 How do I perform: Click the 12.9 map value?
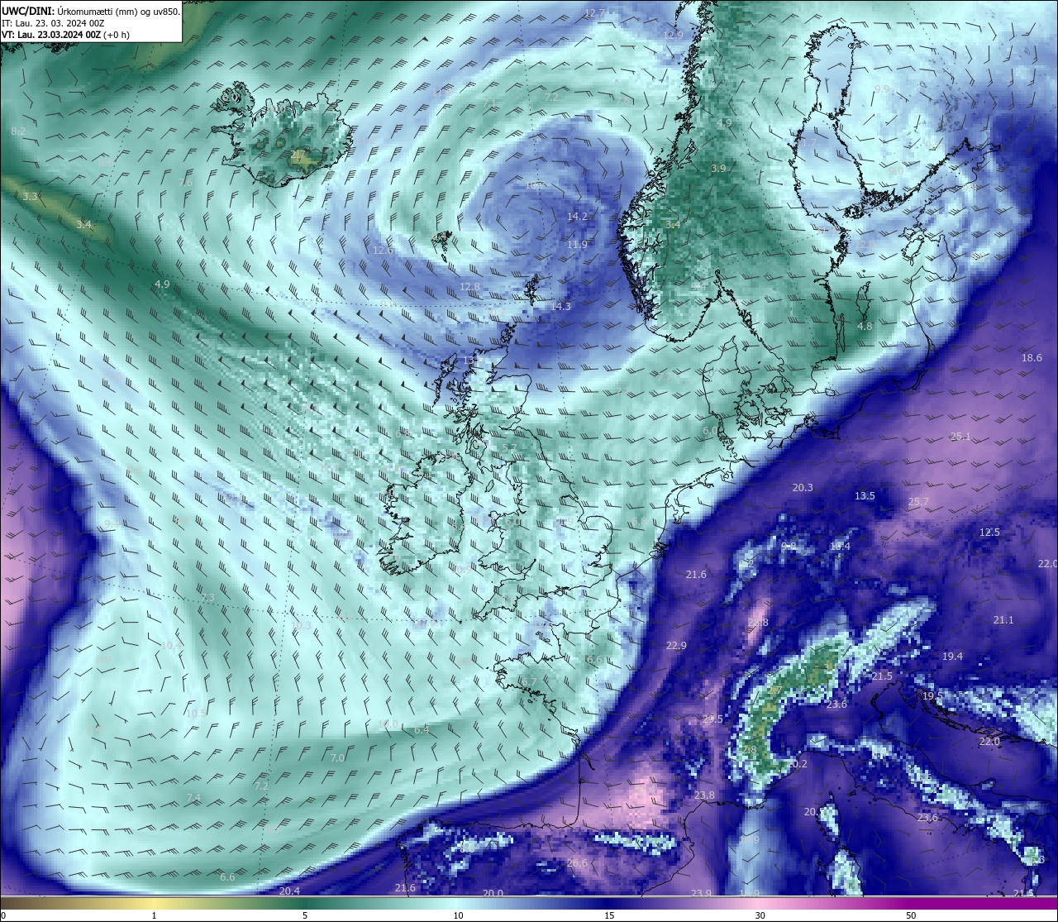coord(674,35)
